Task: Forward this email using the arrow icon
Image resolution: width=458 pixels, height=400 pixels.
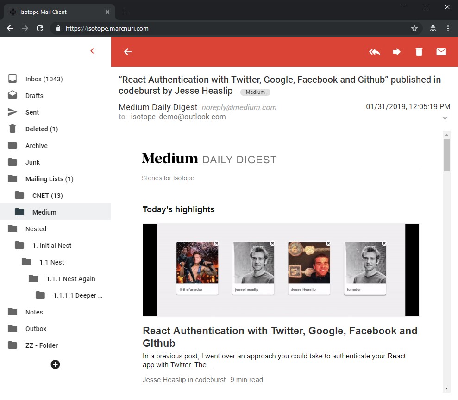Action: pos(397,52)
